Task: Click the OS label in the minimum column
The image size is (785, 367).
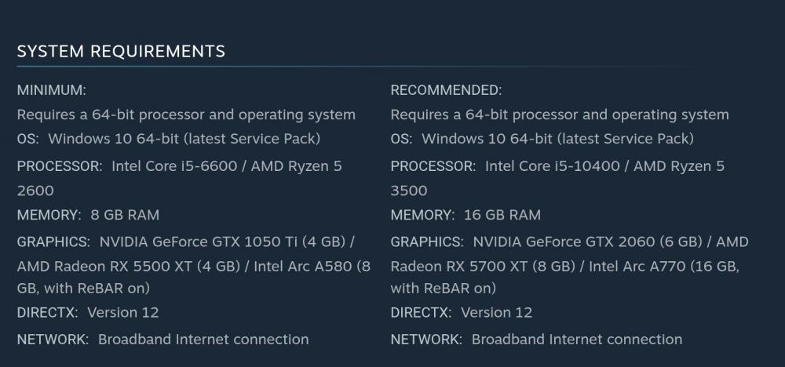Action: (x=27, y=139)
